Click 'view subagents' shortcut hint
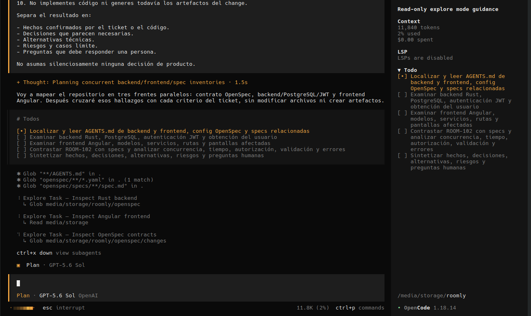531x316 pixels. point(79,253)
